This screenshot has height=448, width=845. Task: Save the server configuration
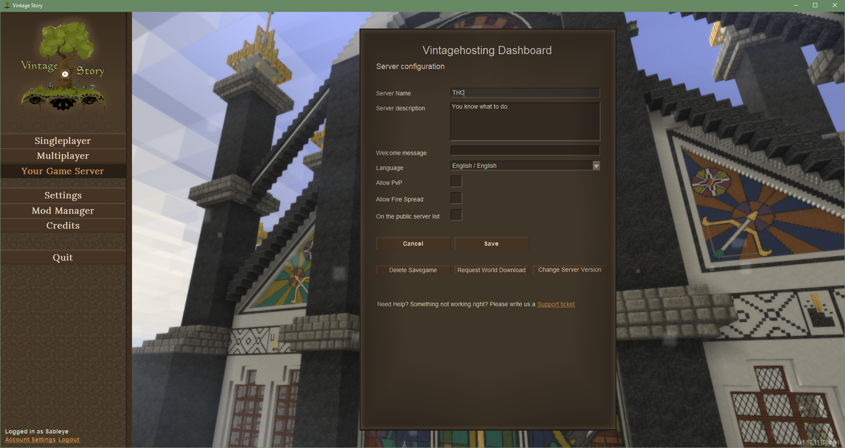coord(491,244)
